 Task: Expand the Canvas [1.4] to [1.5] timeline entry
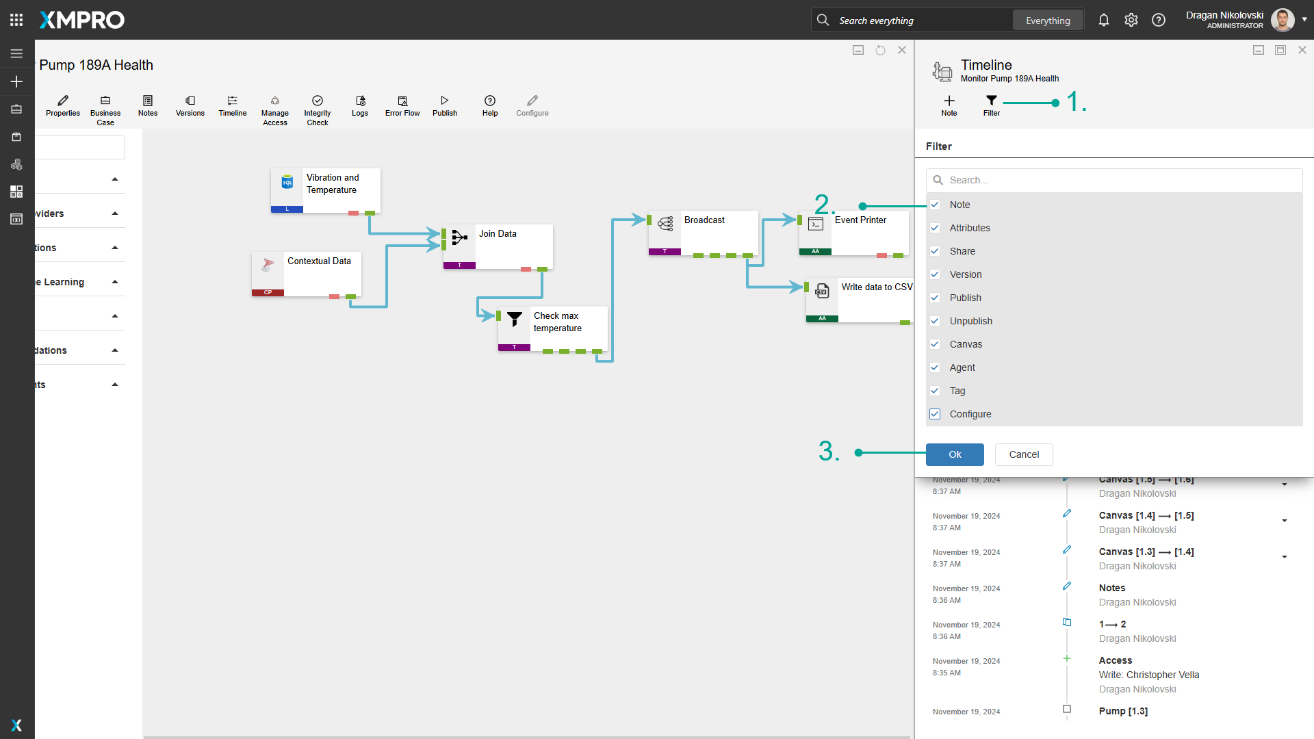(1285, 520)
